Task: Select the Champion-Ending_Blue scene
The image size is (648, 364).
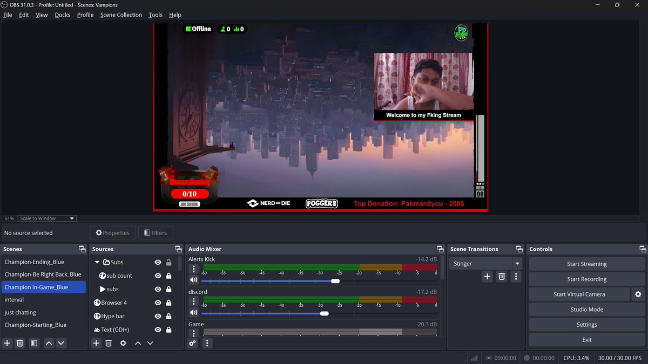Action: [x=43, y=262]
